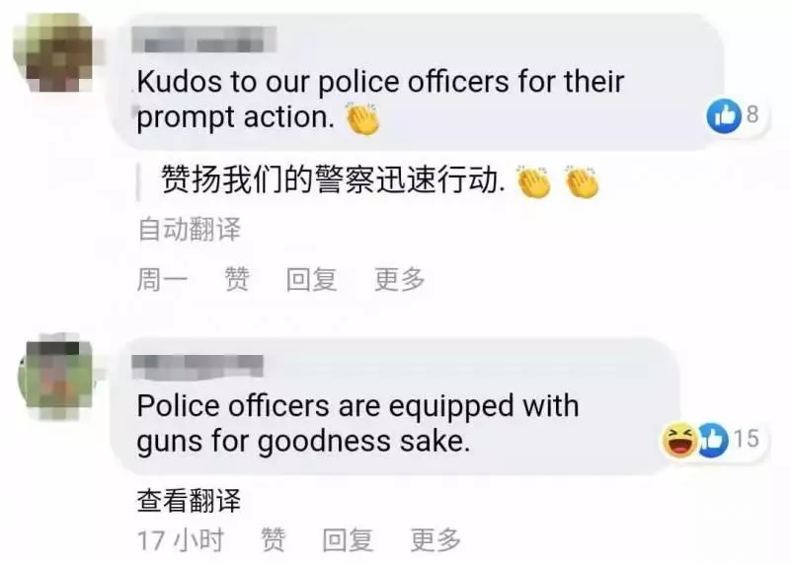Click the 自动翻译 label under the translation
Image resolution: width=790 pixels, height=563 pixels.
pyautogui.click(x=190, y=229)
